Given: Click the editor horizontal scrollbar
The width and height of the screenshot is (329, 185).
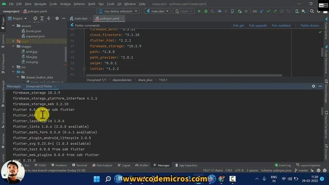Looking at the screenshot, I should tap(184, 76).
